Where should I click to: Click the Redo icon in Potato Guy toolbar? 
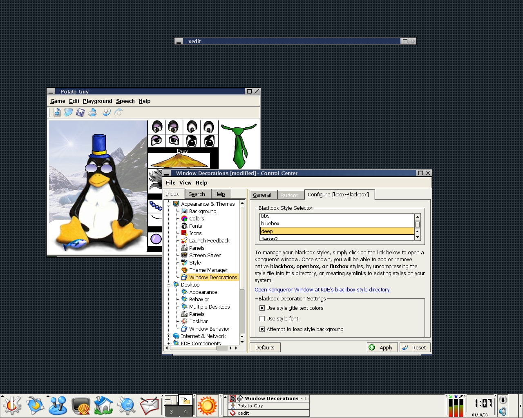(118, 112)
